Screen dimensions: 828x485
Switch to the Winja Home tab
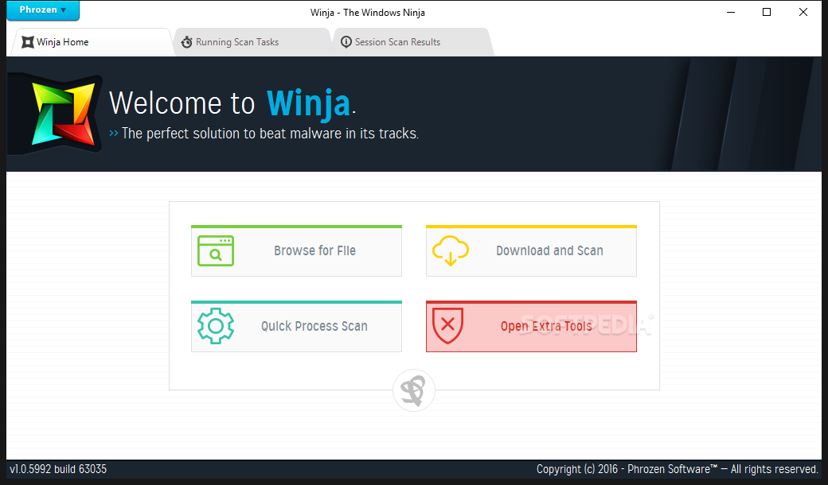tap(90, 42)
